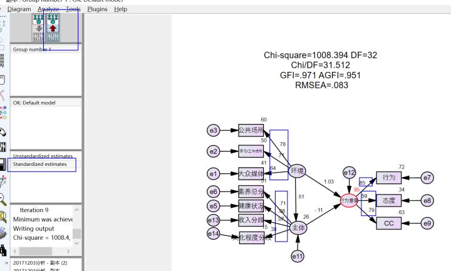Viewport: 451px width, 271px height.
Task: Select error term e3 circle
Action: (x=214, y=130)
